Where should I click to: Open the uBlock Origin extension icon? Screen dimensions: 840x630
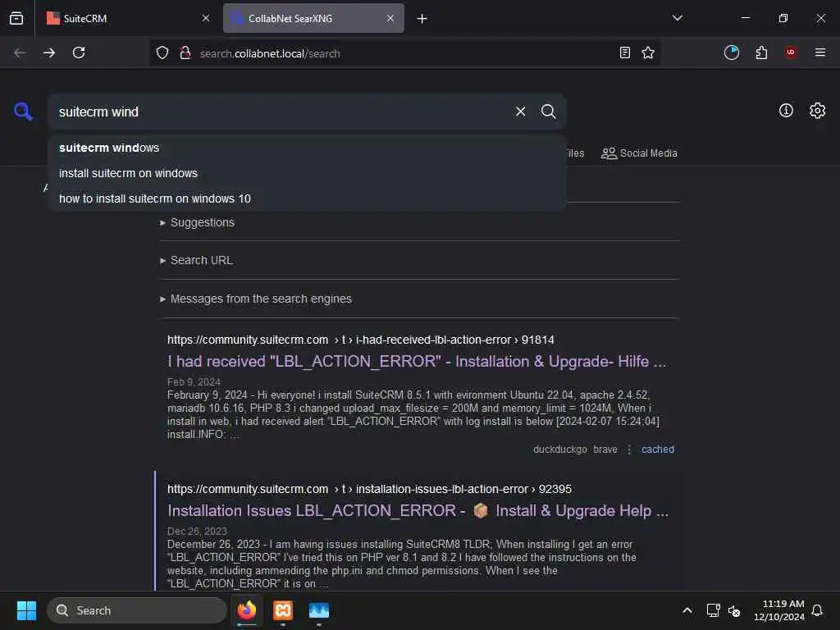click(790, 52)
